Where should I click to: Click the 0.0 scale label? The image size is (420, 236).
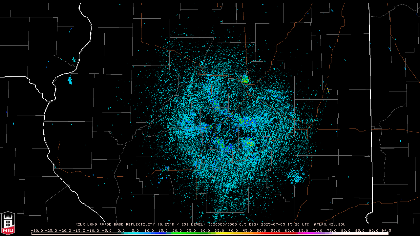coord(121,231)
